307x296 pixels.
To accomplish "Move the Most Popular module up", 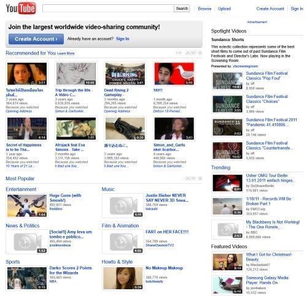I will (x=188, y=178).
